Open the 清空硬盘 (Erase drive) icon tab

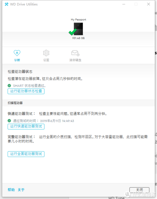click(x=75, y=56)
